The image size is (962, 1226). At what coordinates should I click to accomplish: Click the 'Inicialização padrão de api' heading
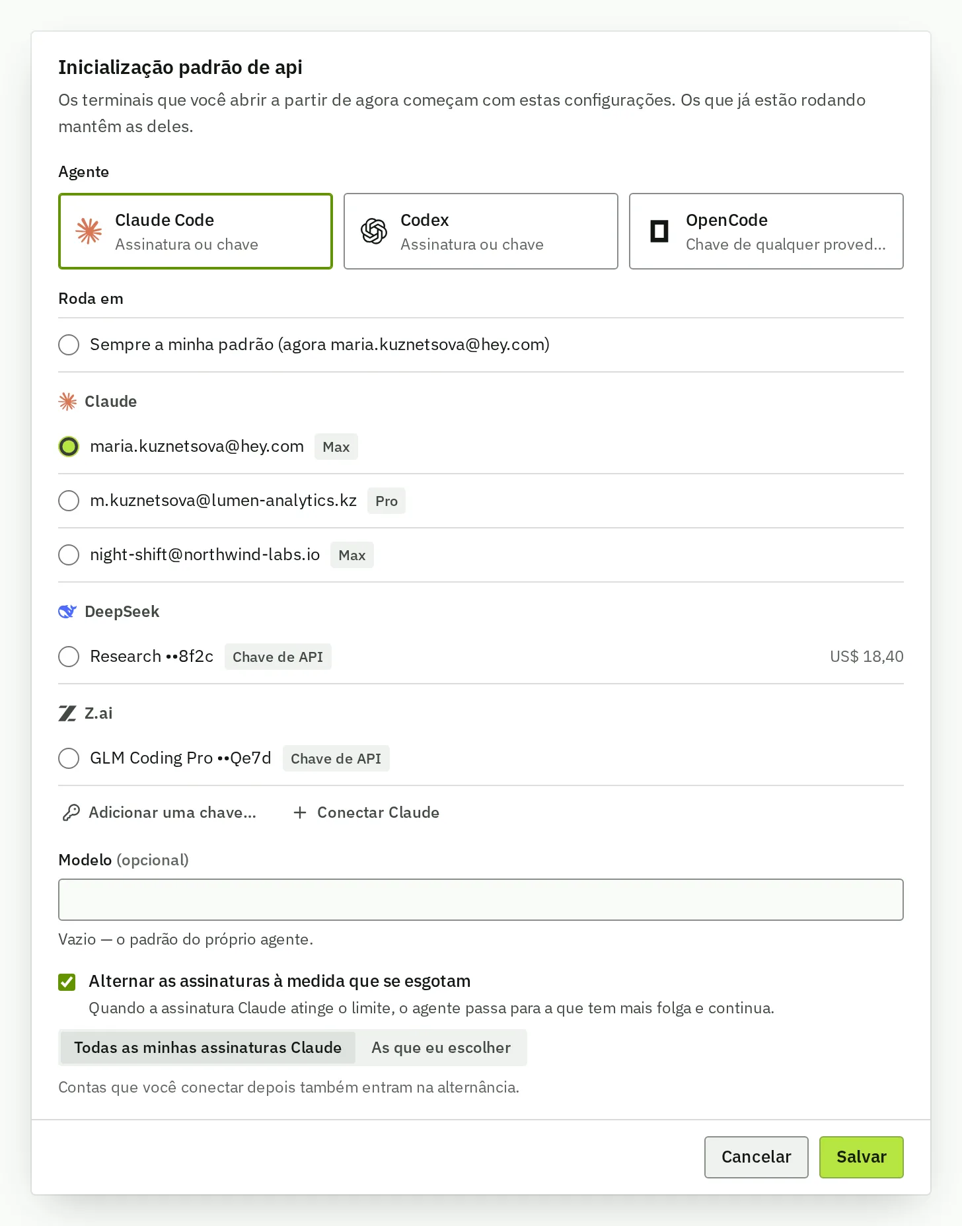(180, 67)
